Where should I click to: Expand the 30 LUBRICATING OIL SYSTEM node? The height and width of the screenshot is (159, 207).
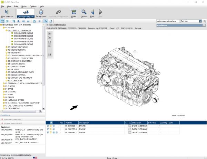tap(6, 61)
